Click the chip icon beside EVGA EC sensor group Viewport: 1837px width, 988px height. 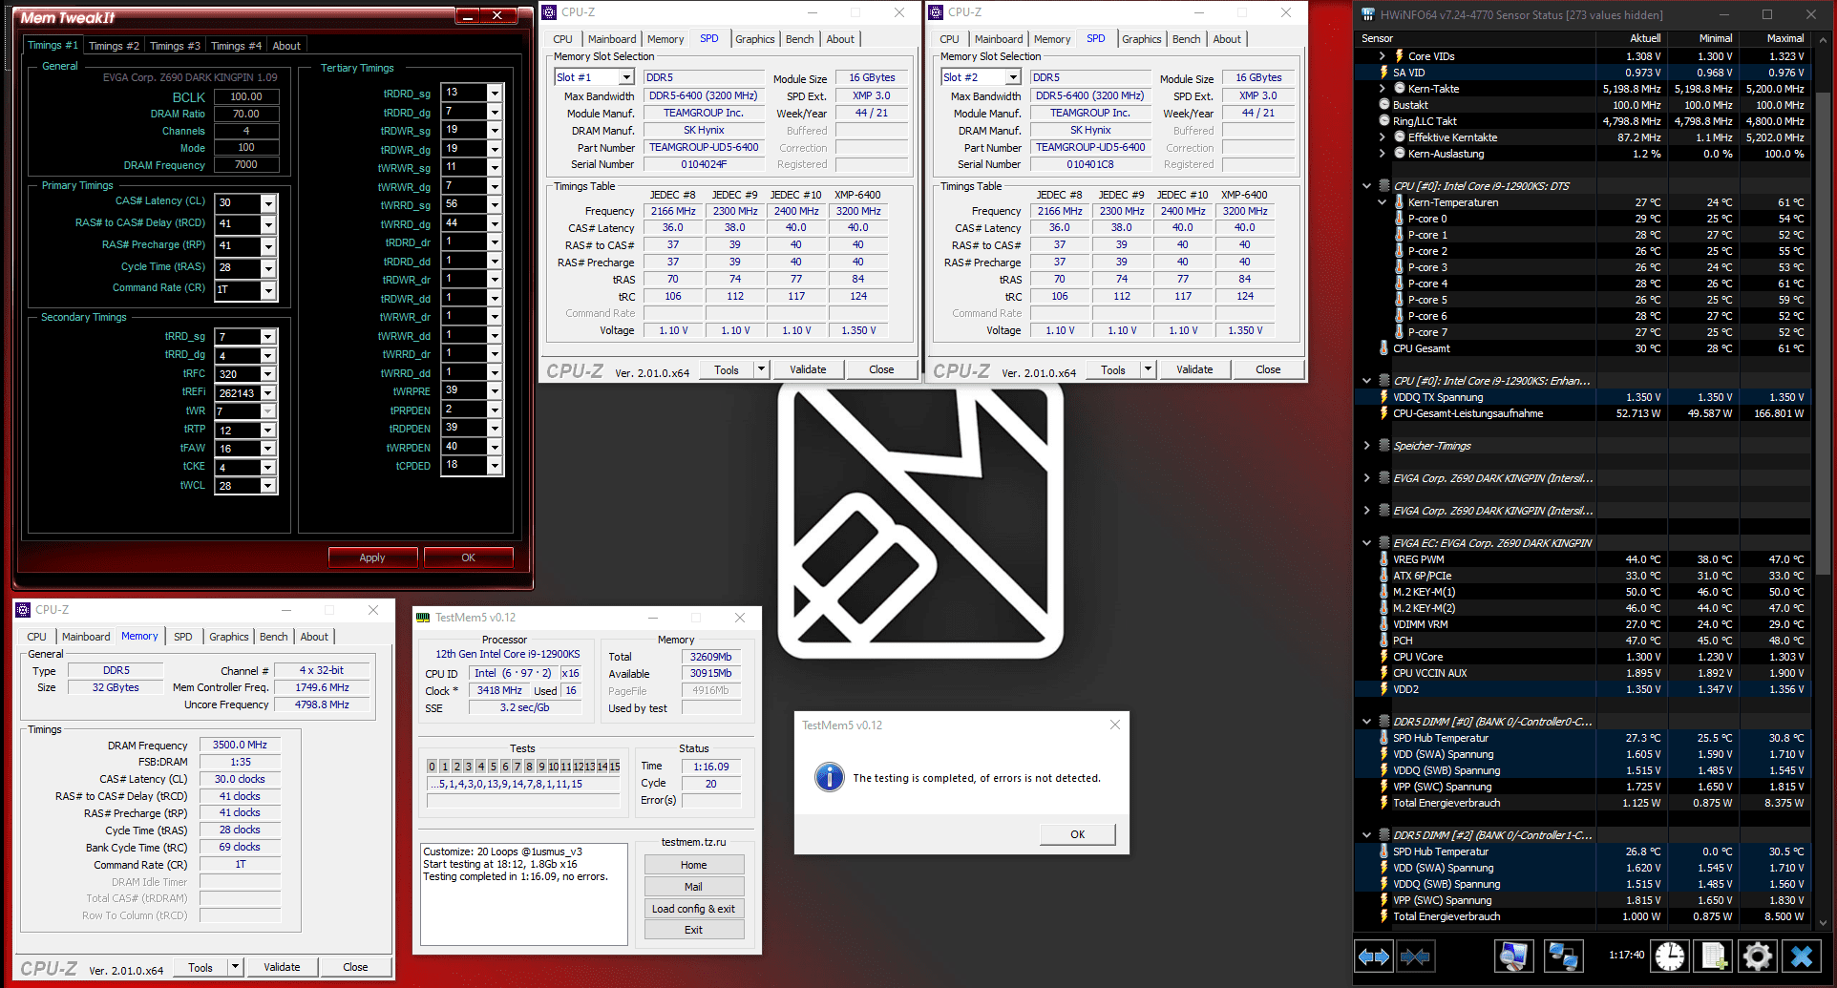point(1383,543)
